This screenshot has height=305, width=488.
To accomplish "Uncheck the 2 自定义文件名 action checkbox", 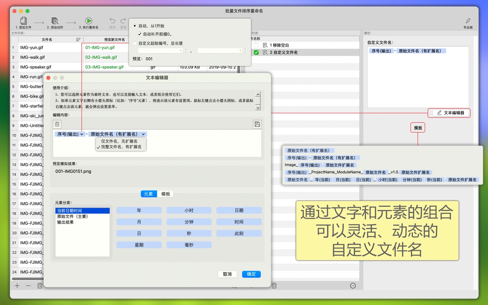I will click(x=256, y=52).
